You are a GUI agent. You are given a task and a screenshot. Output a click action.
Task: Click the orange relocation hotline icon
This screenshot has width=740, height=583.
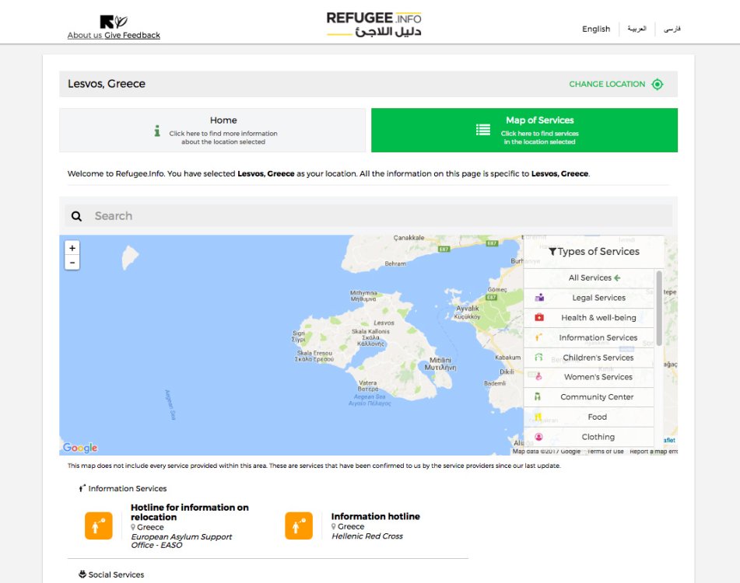99,525
